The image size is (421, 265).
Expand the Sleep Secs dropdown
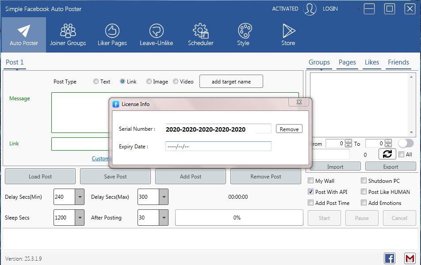[80, 218]
